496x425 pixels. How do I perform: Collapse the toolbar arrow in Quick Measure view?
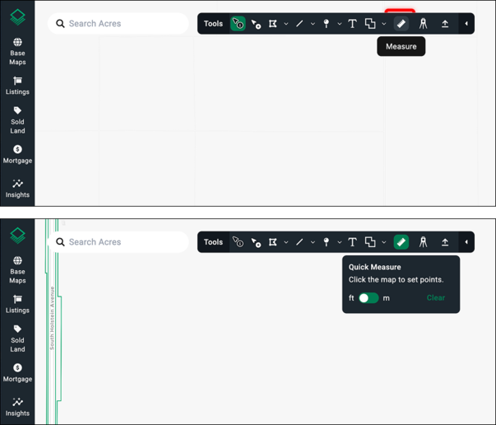466,242
